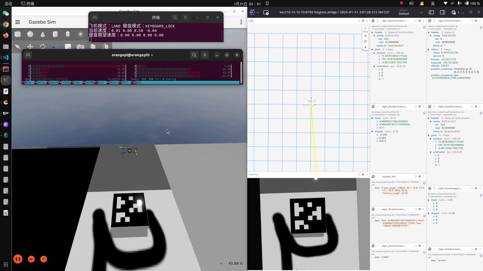This screenshot has width=483, height=271.
Task: Open 活动 Activities overview
Action: point(8,4)
